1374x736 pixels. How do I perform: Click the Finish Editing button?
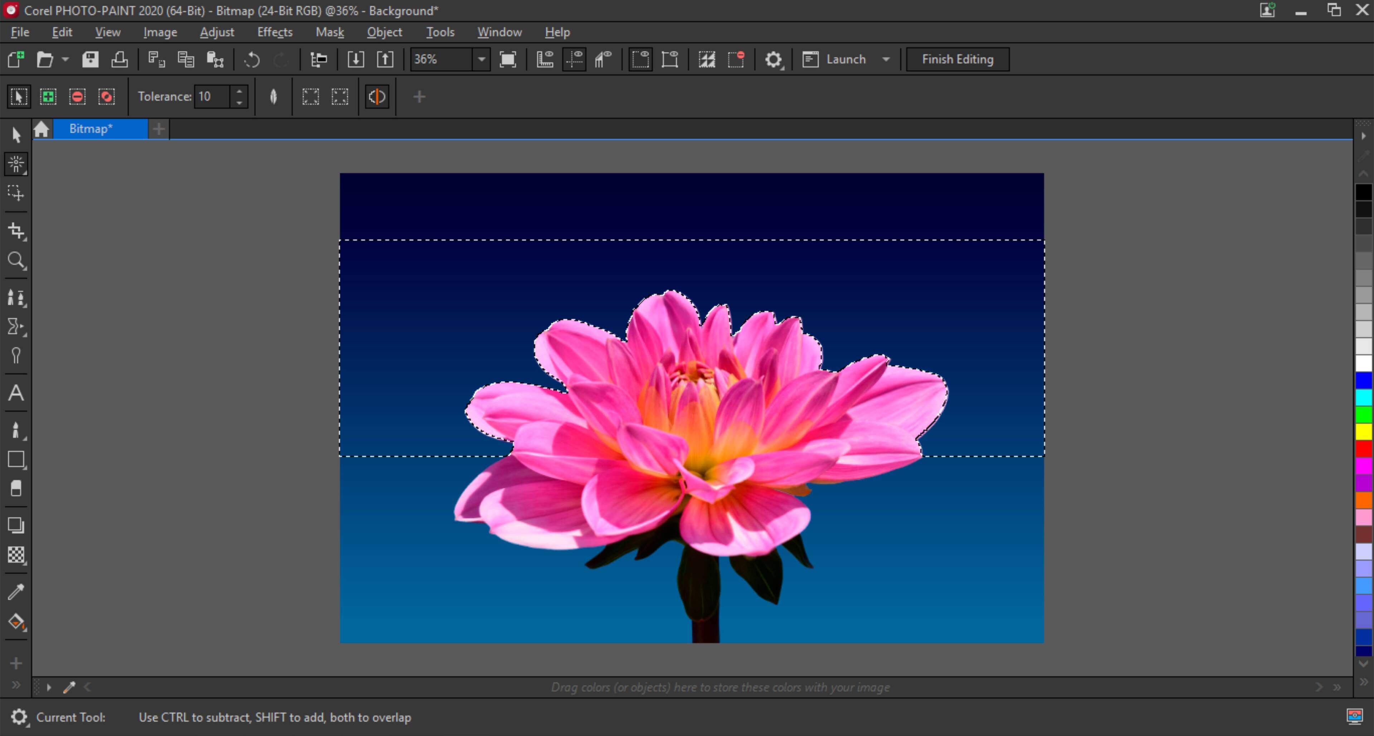tap(958, 59)
